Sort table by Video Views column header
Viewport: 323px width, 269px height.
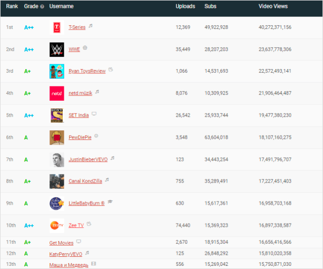(x=273, y=6)
